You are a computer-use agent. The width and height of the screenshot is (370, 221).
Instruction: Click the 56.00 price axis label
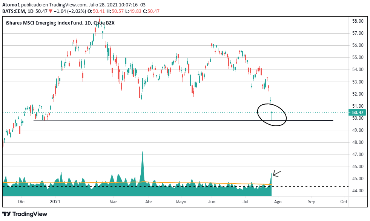pos(358,45)
